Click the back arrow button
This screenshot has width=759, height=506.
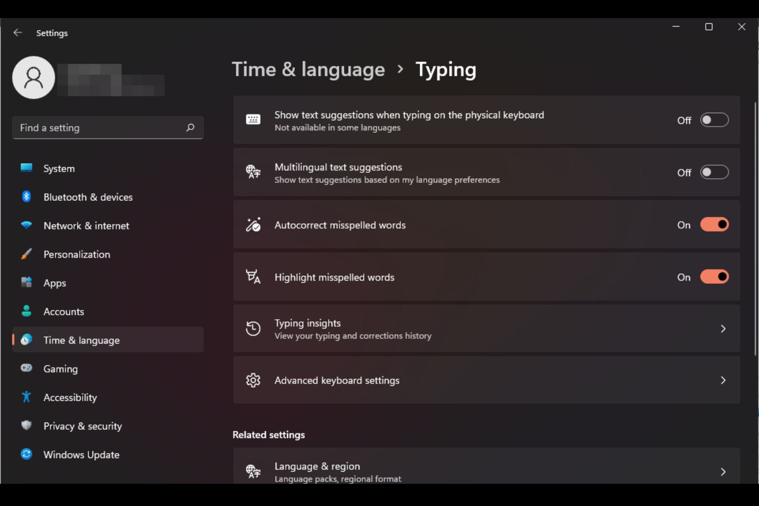point(17,33)
